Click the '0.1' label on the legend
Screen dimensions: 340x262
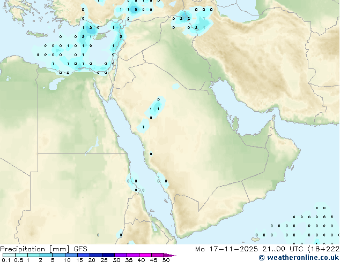pos(6,260)
